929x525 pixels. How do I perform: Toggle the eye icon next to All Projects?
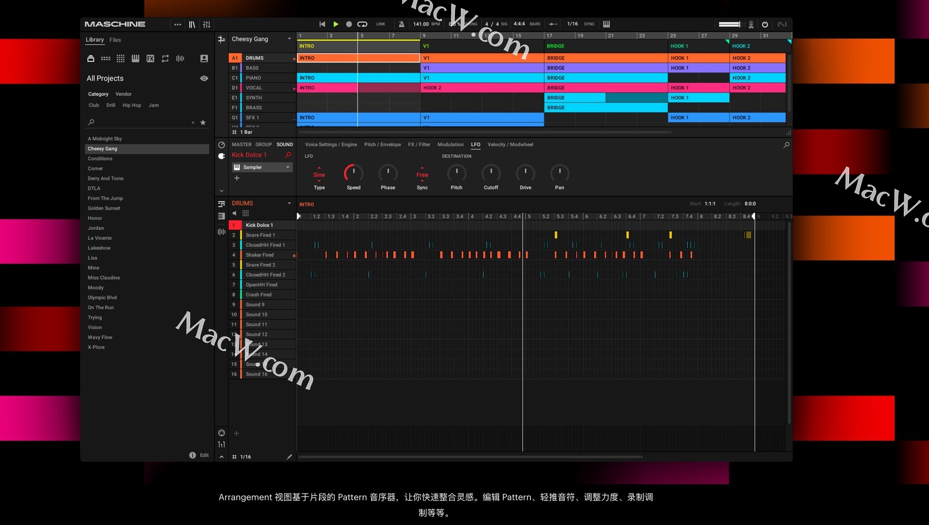204,78
